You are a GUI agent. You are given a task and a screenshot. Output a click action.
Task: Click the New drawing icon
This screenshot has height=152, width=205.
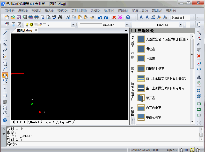(x=7, y=17)
